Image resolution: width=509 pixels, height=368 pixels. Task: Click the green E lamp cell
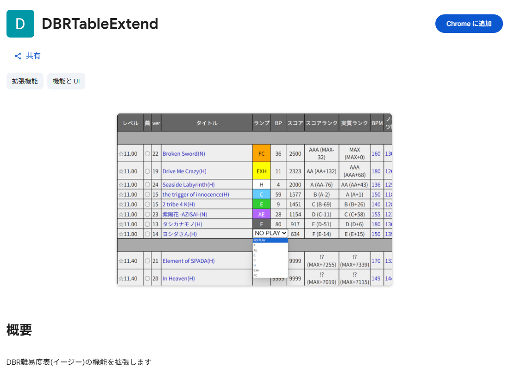(261, 204)
